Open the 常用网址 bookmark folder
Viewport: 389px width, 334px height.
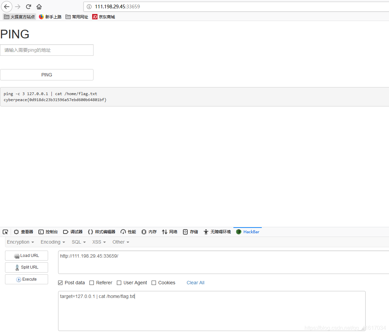[x=77, y=17]
